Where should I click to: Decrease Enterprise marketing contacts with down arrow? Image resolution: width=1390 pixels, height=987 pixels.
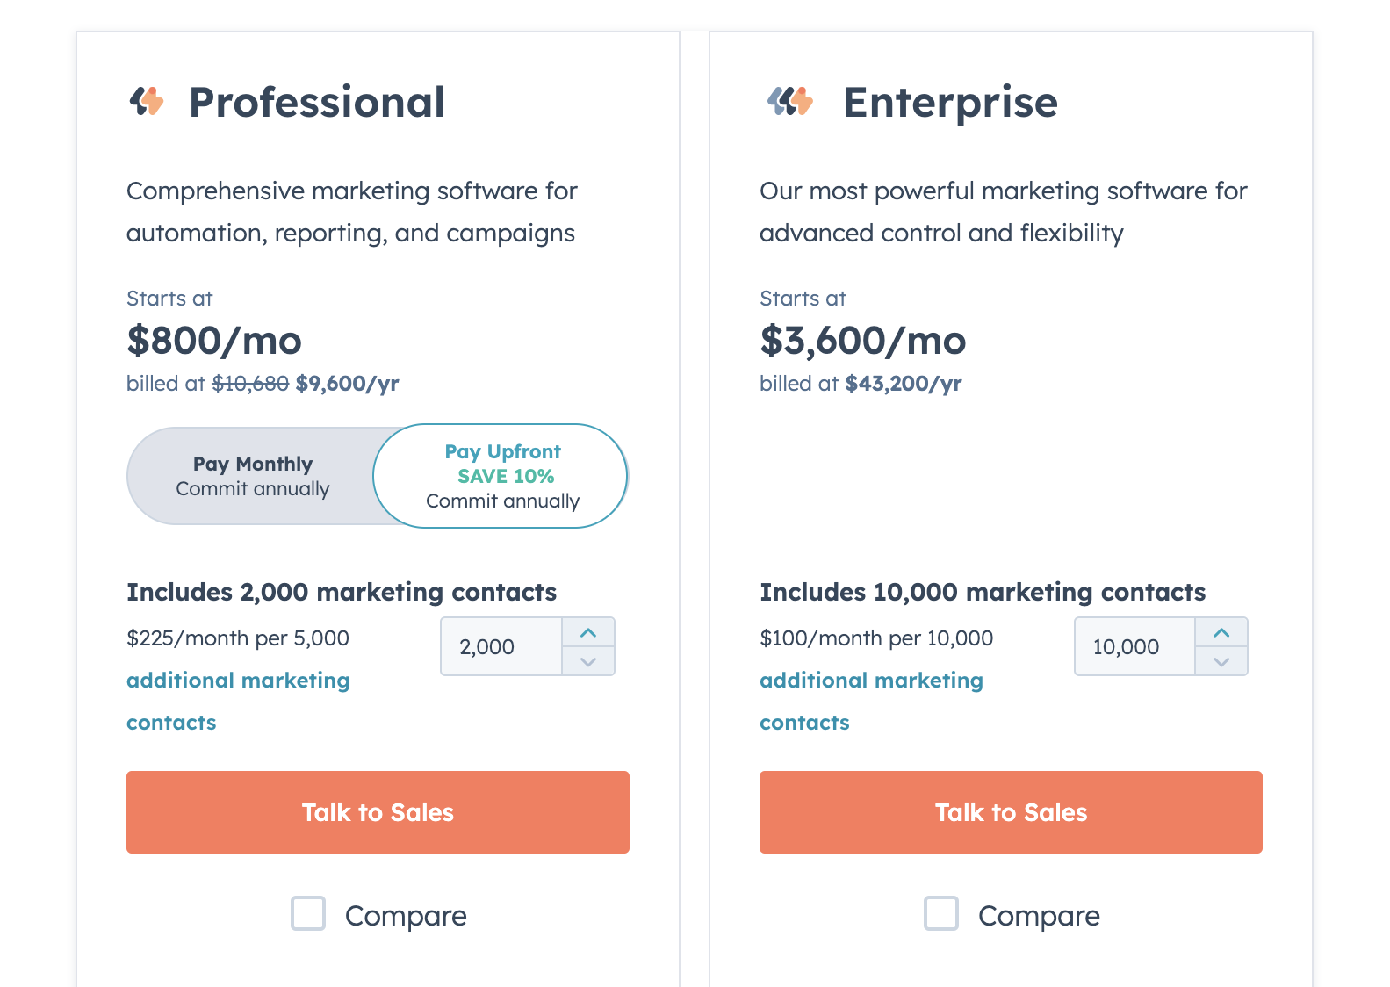[x=1221, y=661]
